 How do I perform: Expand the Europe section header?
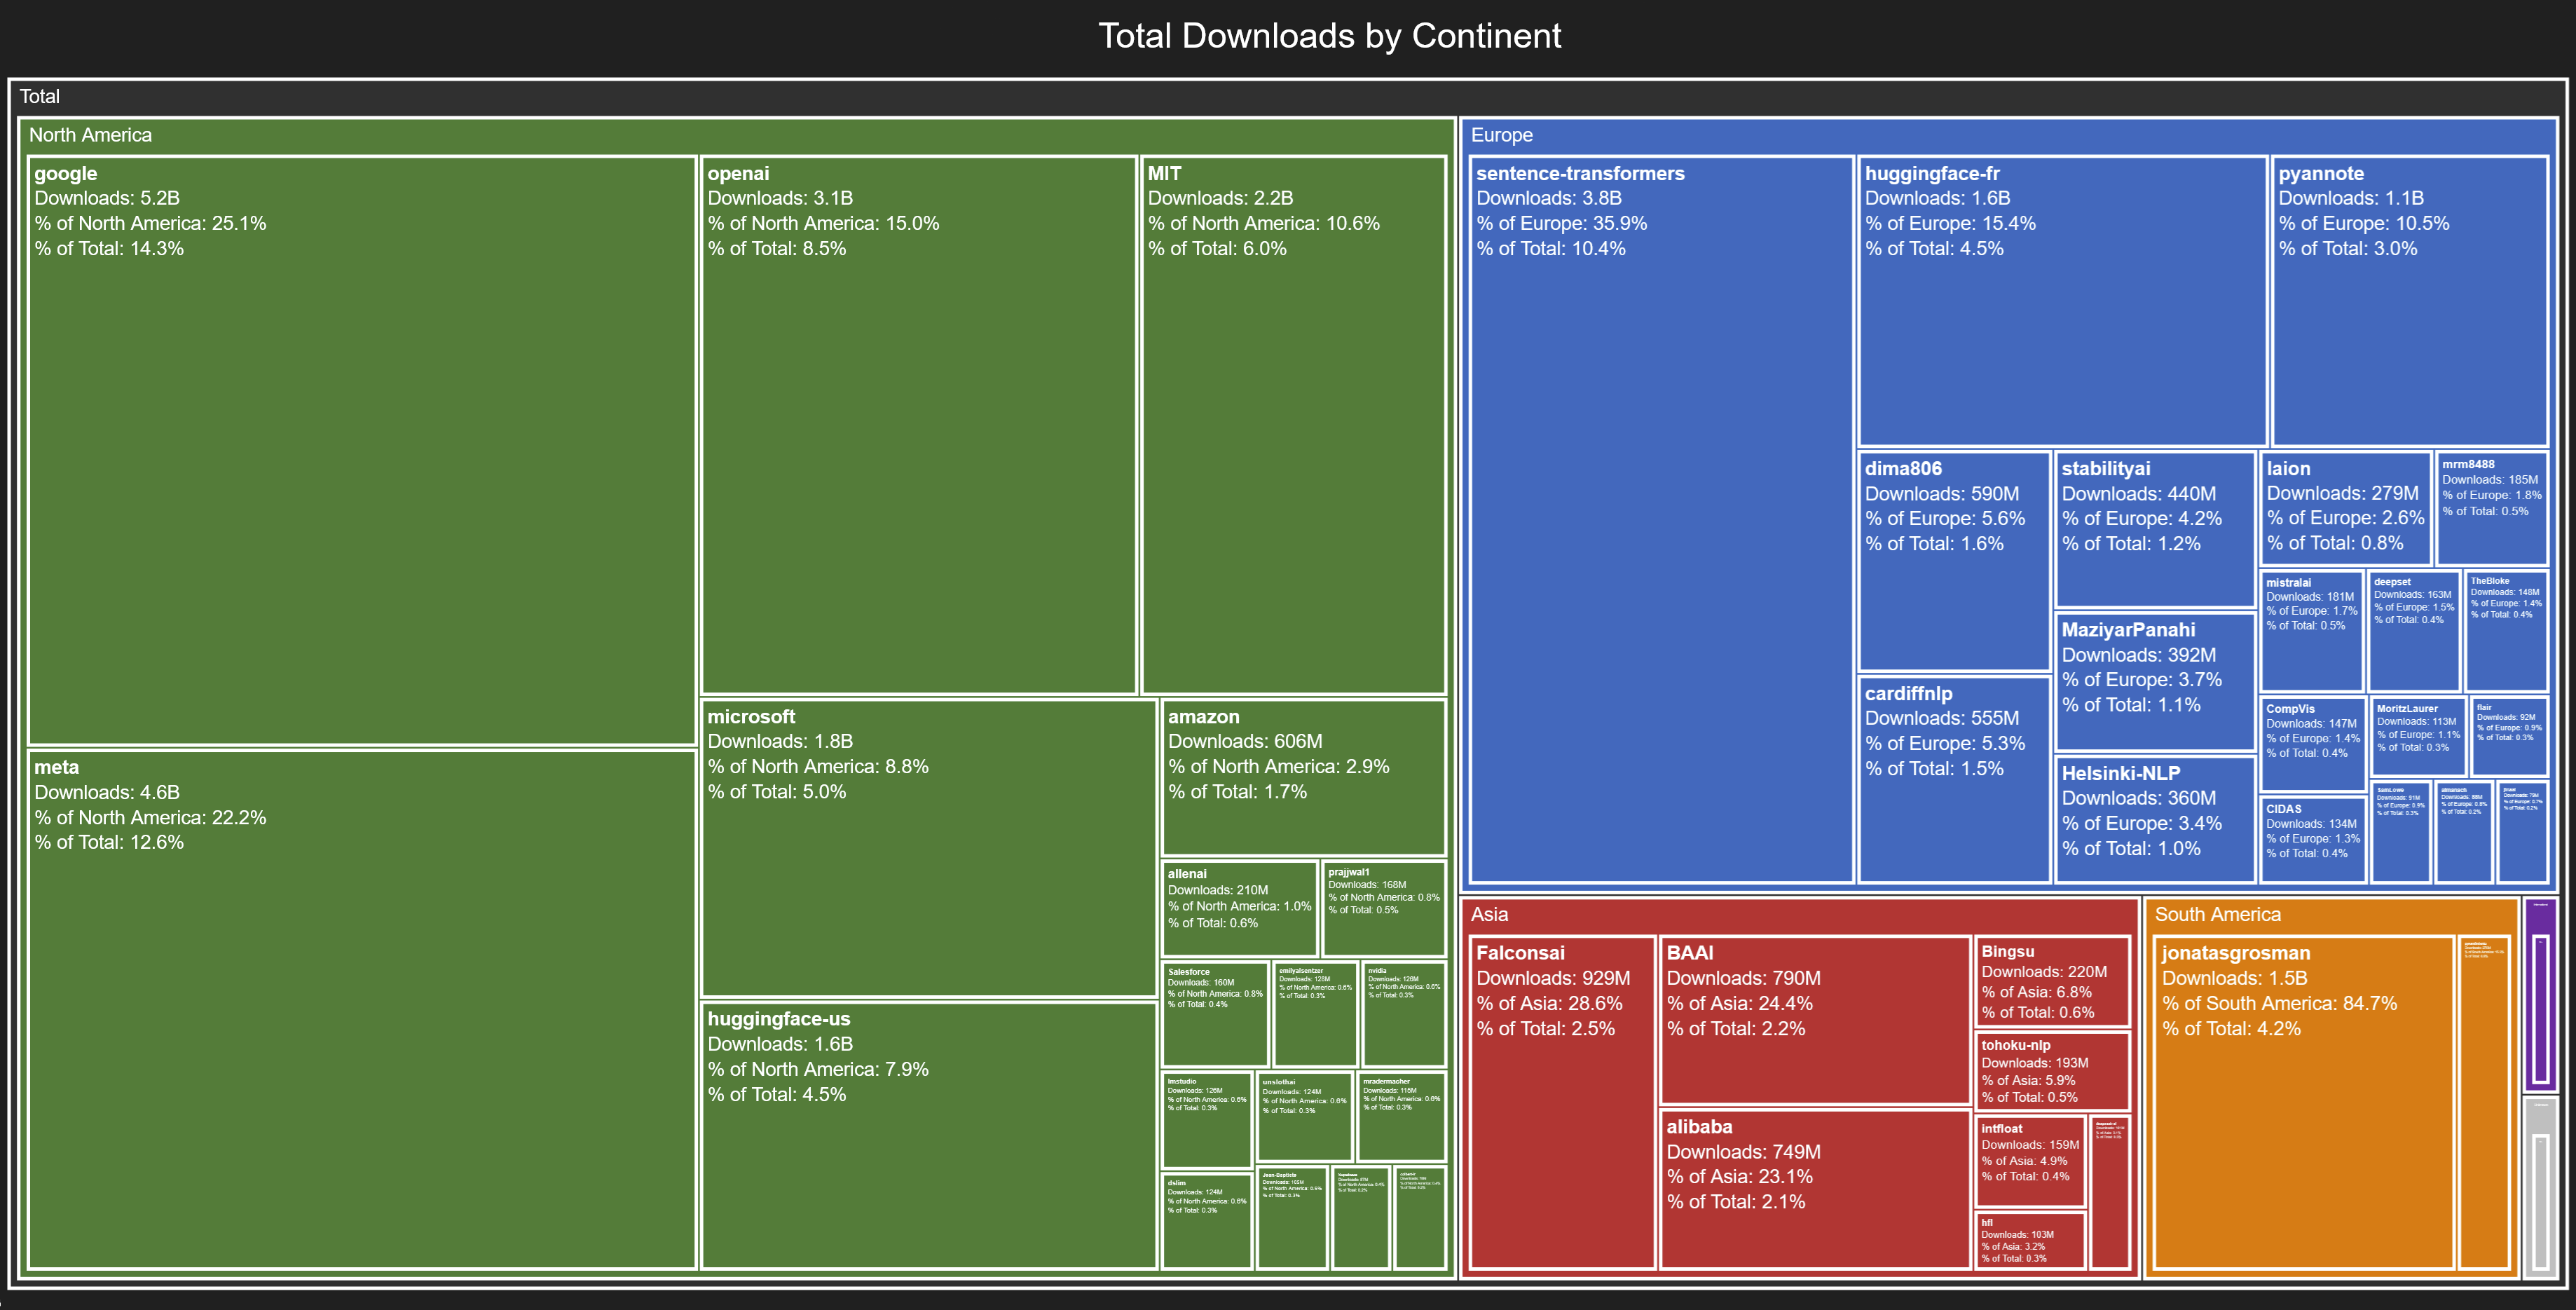[x=1503, y=135]
